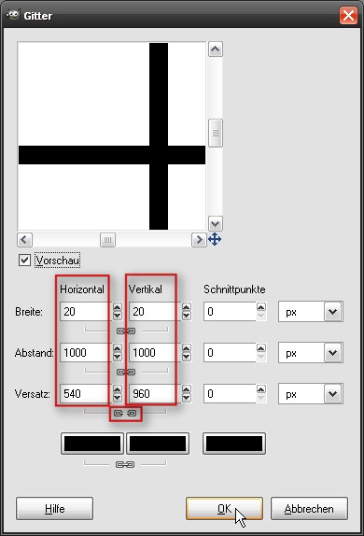Toggle the Breite chain link icon
Viewport: 364px width, 536px height.
pyautogui.click(x=126, y=331)
